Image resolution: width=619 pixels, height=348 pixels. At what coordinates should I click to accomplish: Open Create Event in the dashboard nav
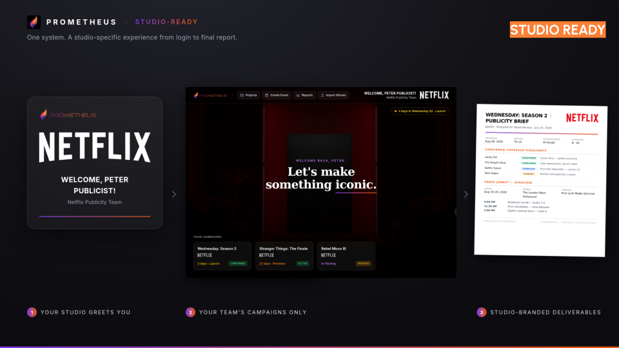277,95
